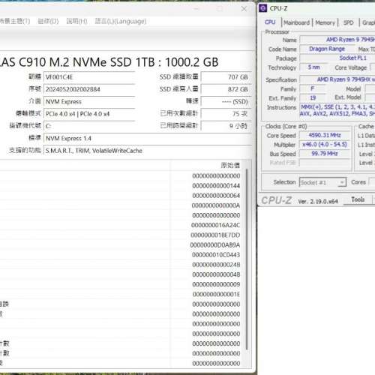Close the CrystalDiskInfo window

click(244, 9)
